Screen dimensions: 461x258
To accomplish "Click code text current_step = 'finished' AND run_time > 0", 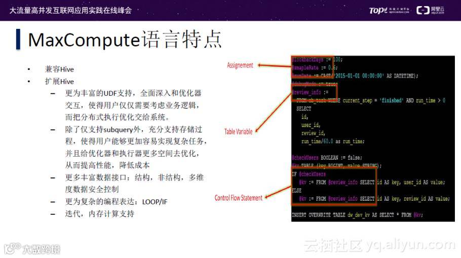I will [x=394, y=100].
